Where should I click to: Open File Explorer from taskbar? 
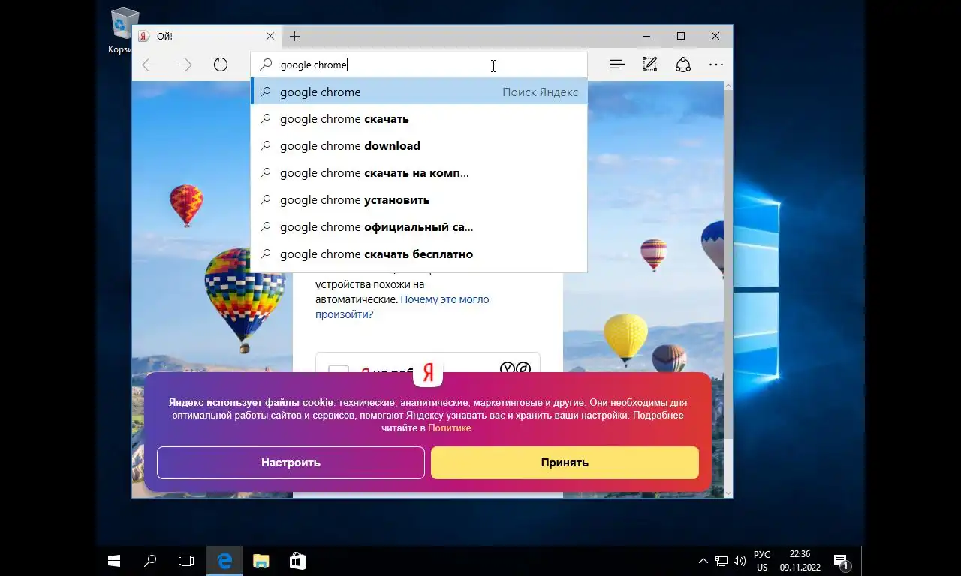[x=261, y=561]
